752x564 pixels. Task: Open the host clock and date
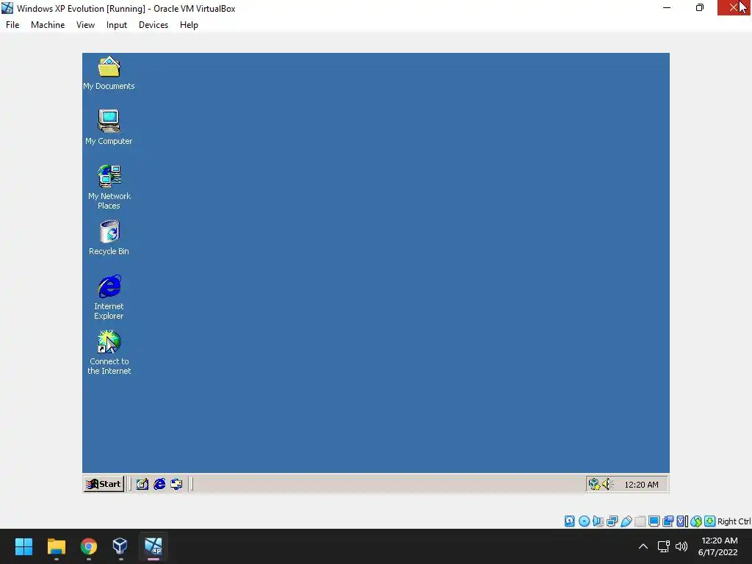point(718,546)
